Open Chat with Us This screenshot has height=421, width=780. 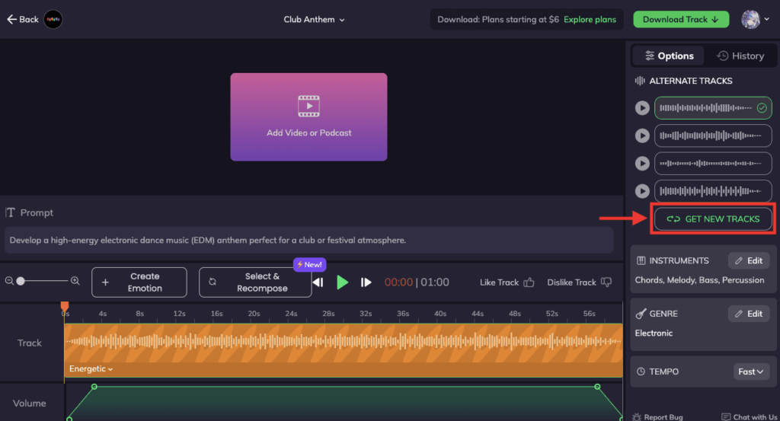tap(750, 417)
